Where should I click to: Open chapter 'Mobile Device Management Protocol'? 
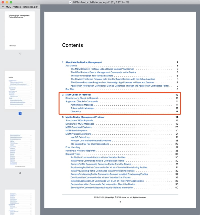pos(85,117)
